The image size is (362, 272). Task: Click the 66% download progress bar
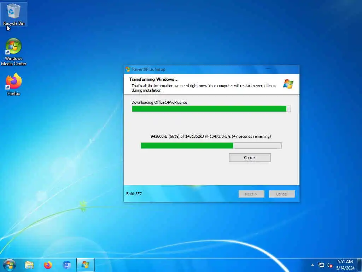point(211,146)
